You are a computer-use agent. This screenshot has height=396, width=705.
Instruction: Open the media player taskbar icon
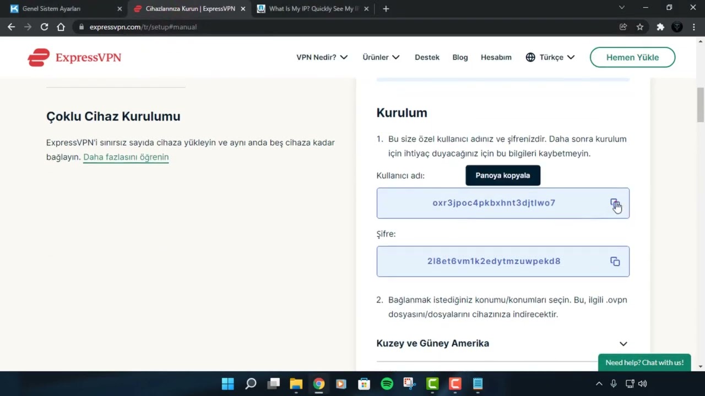click(x=341, y=384)
